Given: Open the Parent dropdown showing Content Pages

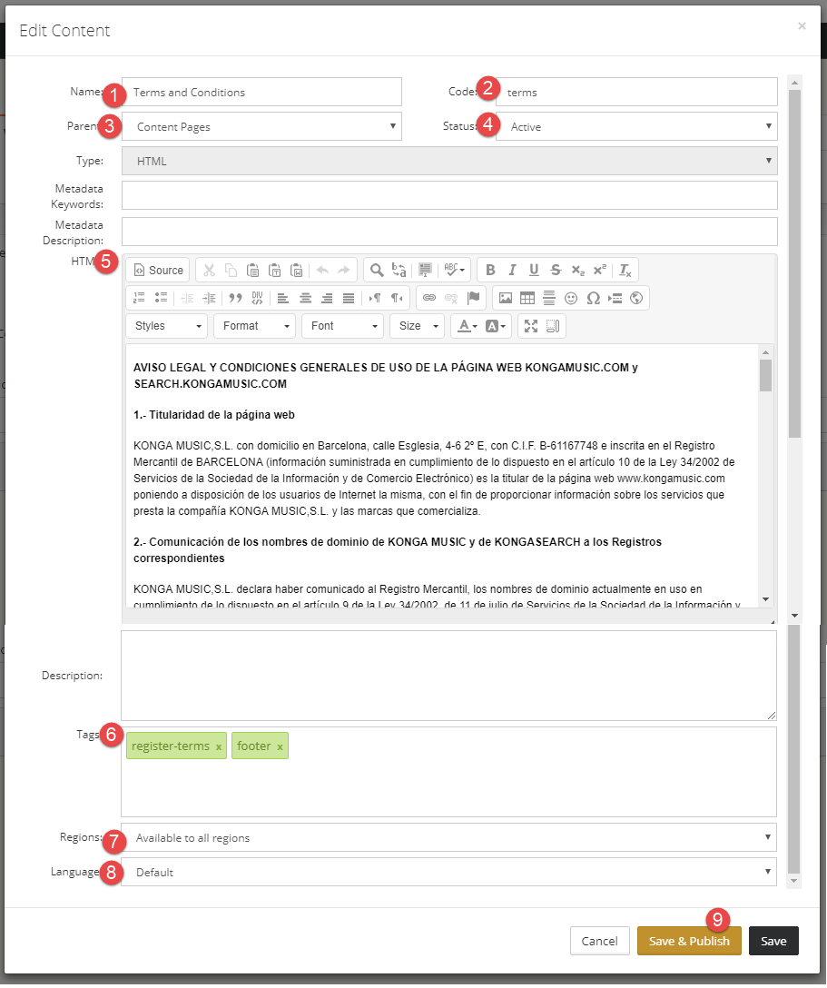Looking at the screenshot, I should (x=261, y=126).
